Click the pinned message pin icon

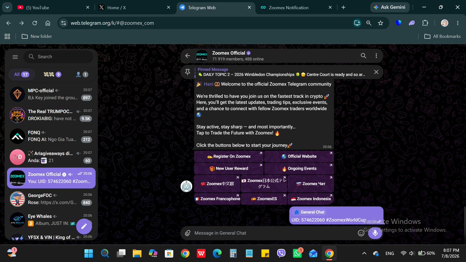(188, 72)
